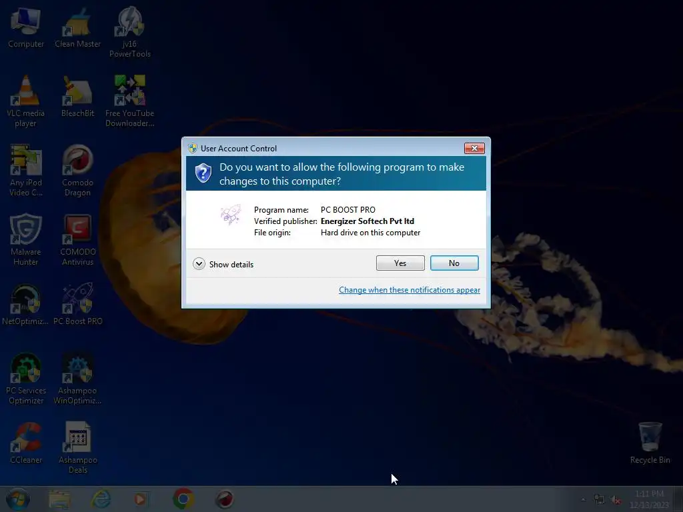Open File Explorer from taskbar
Viewport: 683px width, 512px height.
(59, 499)
